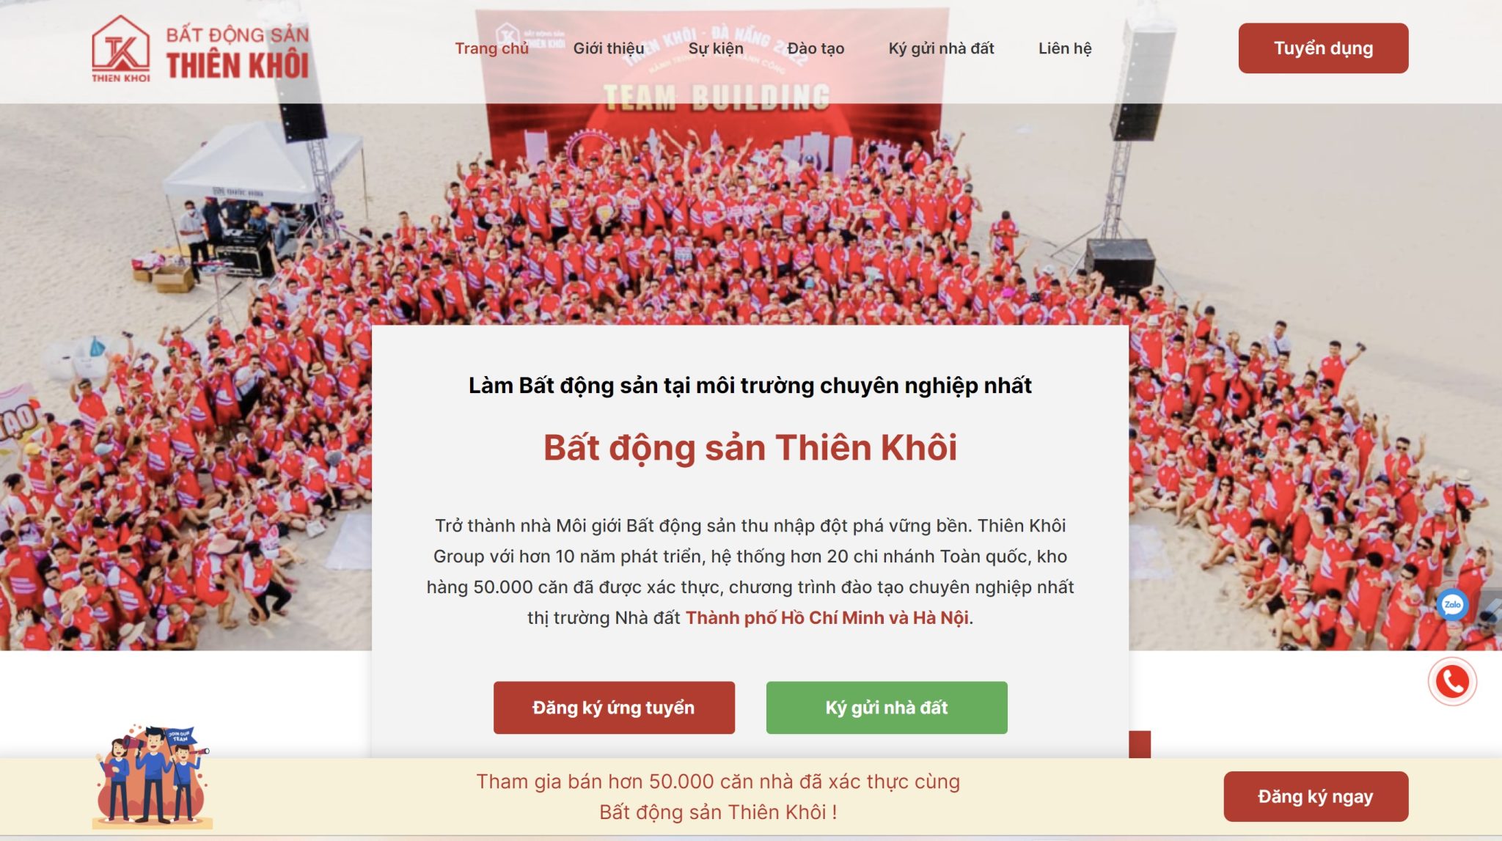Click the red Đăng ký ứng tuyển button
Screen dimensions: 1502x841
[614, 708]
